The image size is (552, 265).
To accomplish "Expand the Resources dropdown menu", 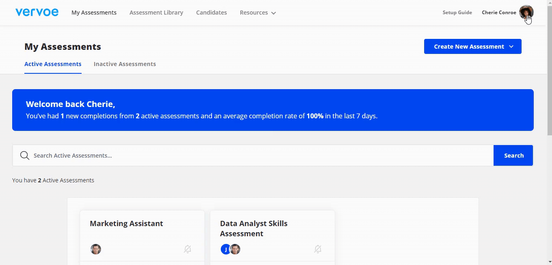I will 258,13.
